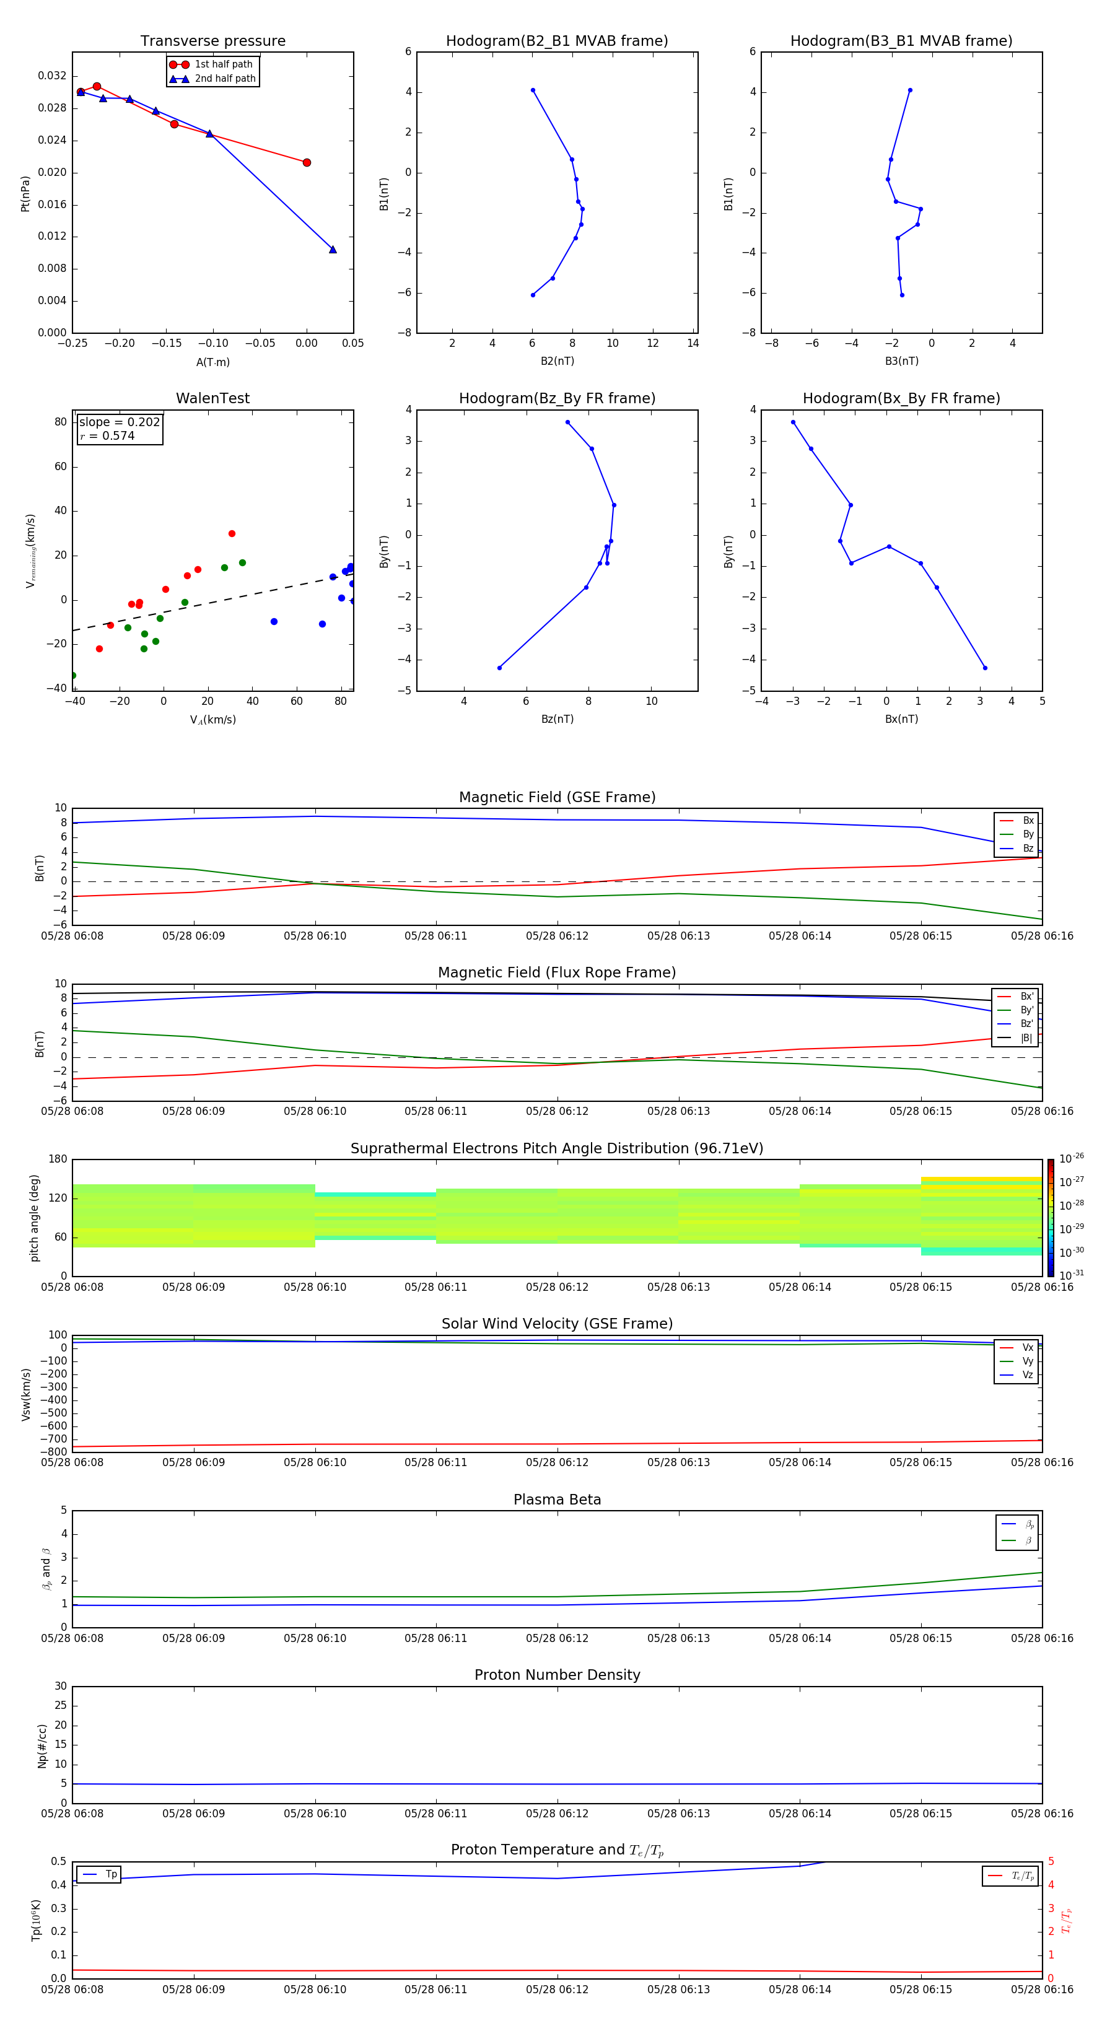1115x2044 pixels.
Task: Select the Bx legend entry in GSE field plot
Action: click(1017, 821)
